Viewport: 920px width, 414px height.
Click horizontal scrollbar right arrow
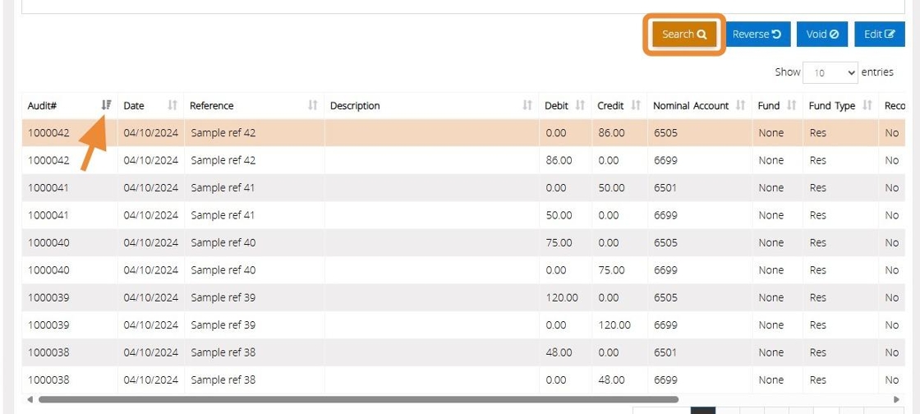pyautogui.click(x=896, y=399)
